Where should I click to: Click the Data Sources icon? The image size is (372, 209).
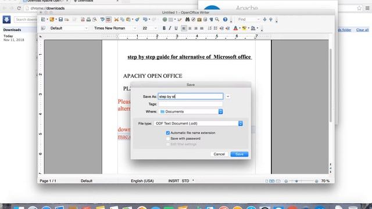tap(205, 19)
